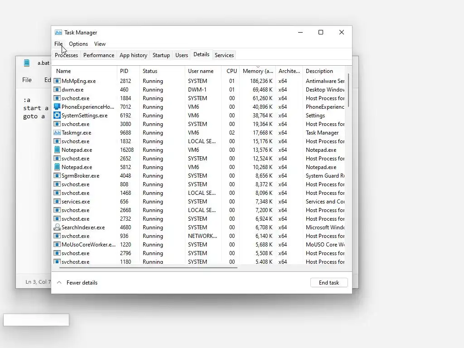
Task: Open the View menu
Action: tap(100, 44)
